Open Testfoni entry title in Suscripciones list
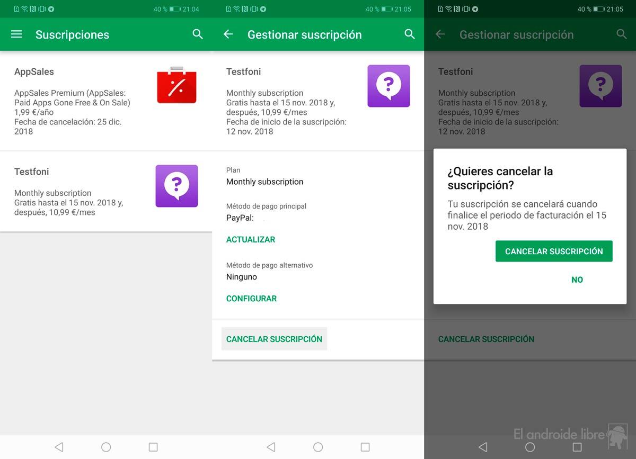636x459 pixels. pyautogui.click(x=32, y=172)
